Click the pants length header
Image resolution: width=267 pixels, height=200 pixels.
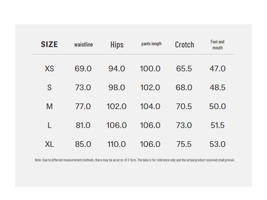tap(151, 44)
